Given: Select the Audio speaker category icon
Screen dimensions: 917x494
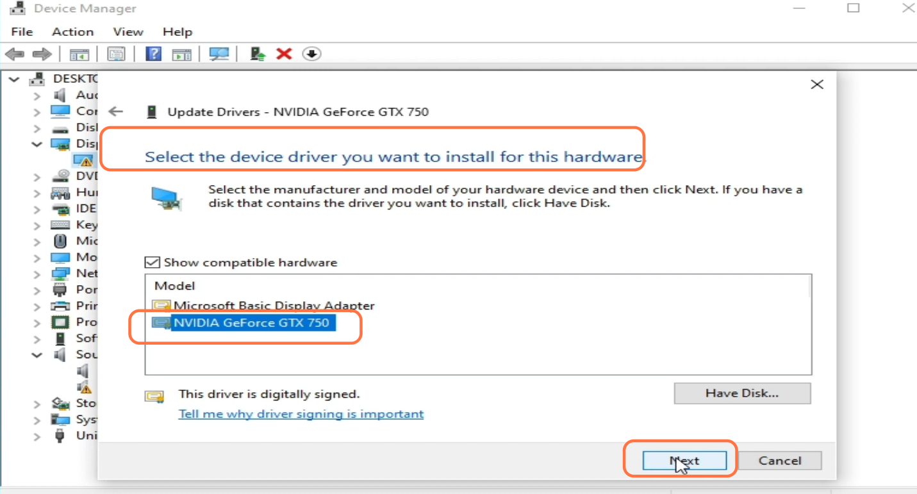Looking at the screenshot, I should coord(60,95).
